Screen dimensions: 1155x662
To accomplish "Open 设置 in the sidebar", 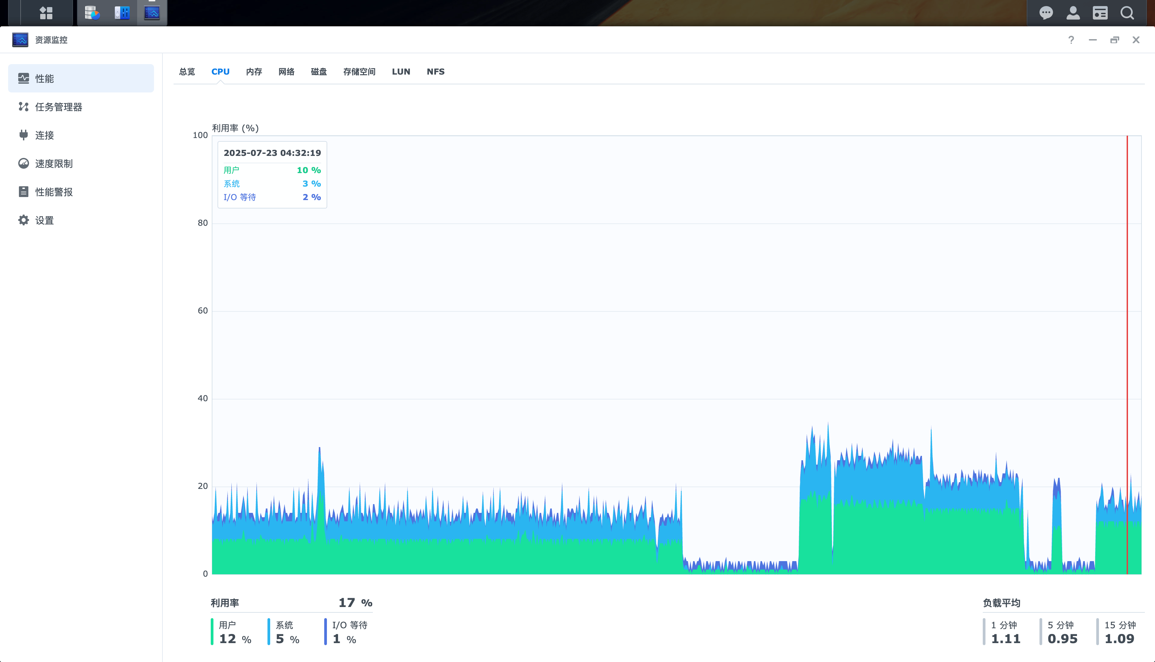I will click(x=81, y=220).
